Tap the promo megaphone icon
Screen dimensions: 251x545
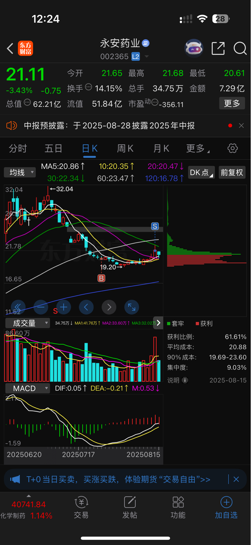point(15,480)
